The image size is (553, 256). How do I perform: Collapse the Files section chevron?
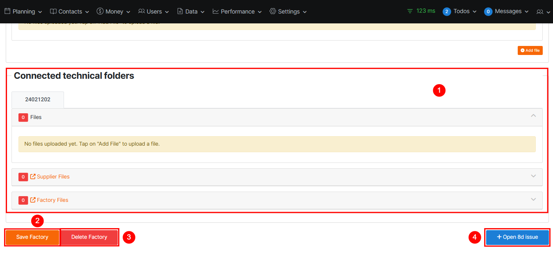coord(533,116)
